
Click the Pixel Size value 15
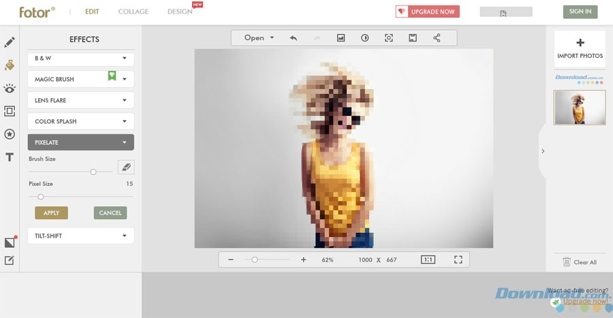coord(129,184)
